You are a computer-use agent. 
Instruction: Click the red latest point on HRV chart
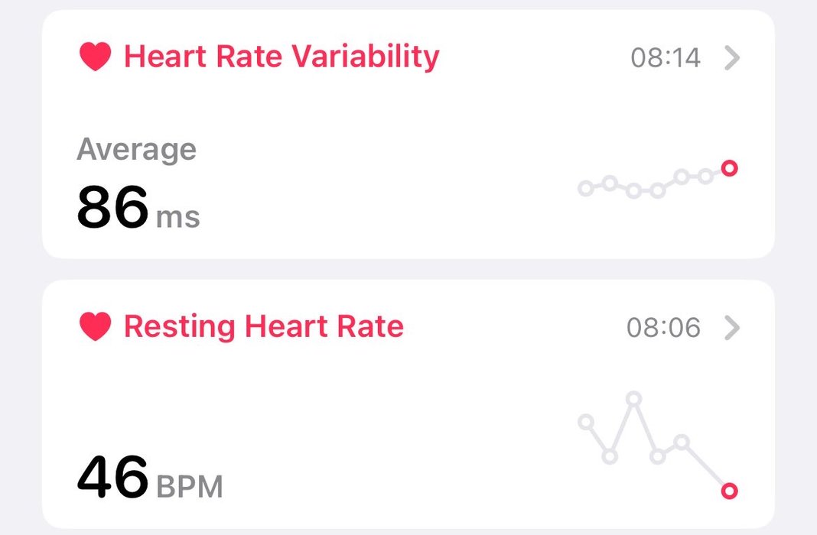(730, 168)
